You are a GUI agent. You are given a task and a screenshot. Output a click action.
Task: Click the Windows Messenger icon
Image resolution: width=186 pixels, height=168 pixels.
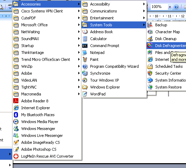pos(16,129)
